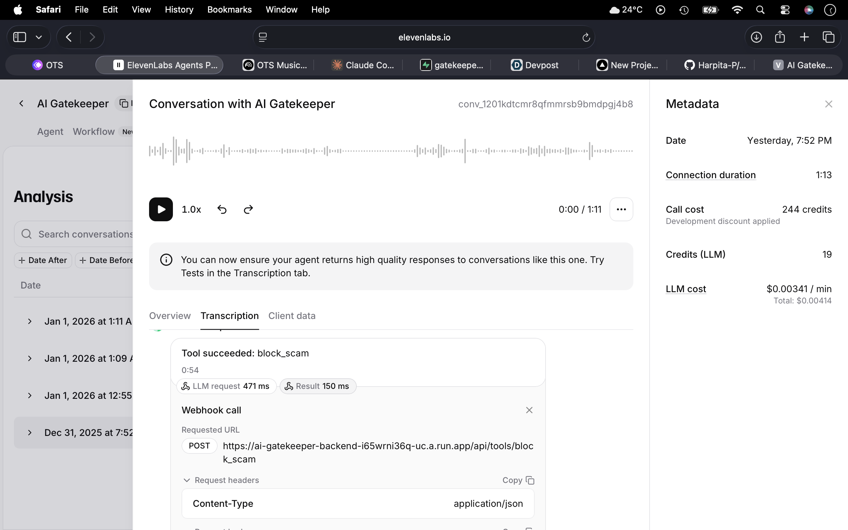Image resolution: width=848 pixels, height=530 pixels.
Task: Reload the elevenlabs.io page
Action: click(x=586, y=37)
